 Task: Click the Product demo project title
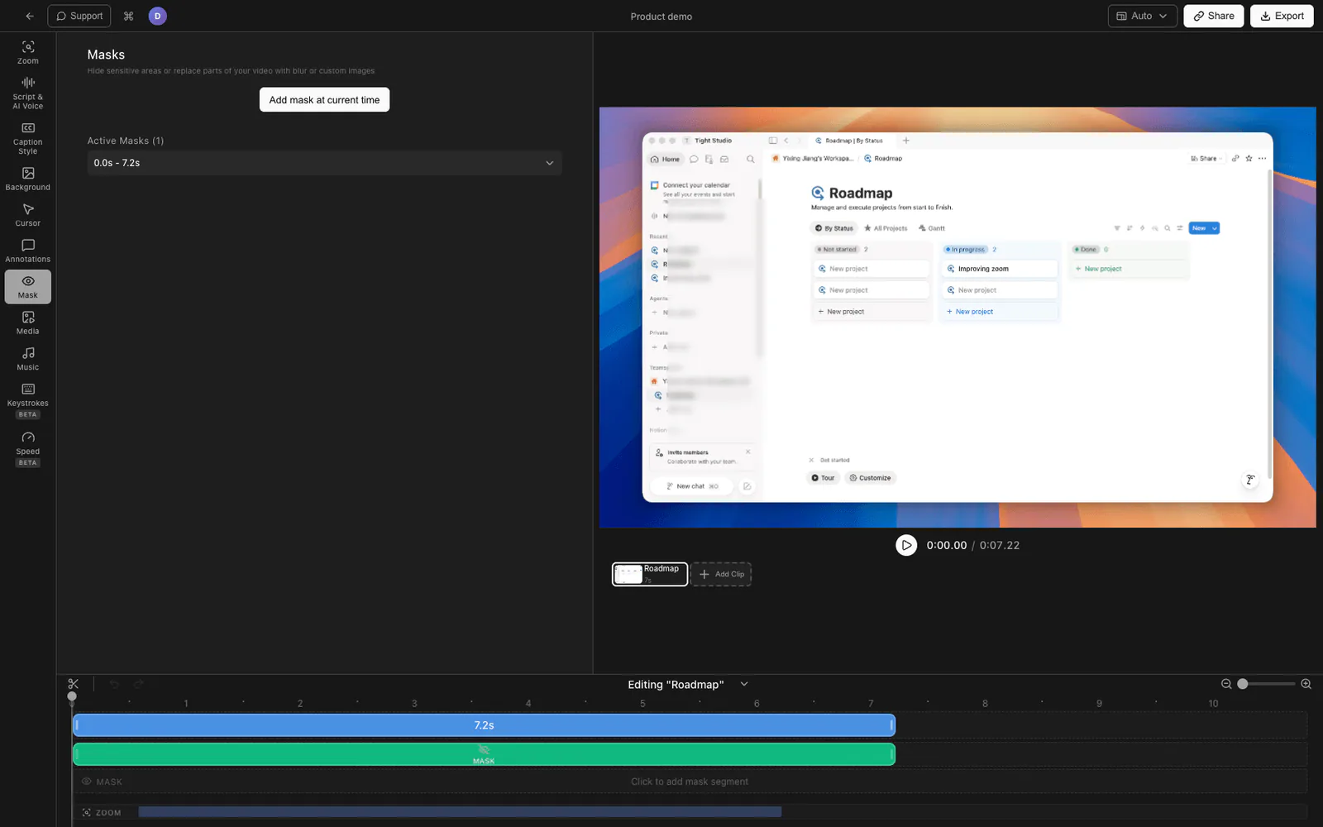pyautogui.click(x=661, y=17)
